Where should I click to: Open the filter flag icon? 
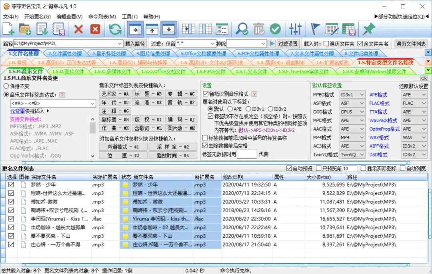tap(314, 29)
